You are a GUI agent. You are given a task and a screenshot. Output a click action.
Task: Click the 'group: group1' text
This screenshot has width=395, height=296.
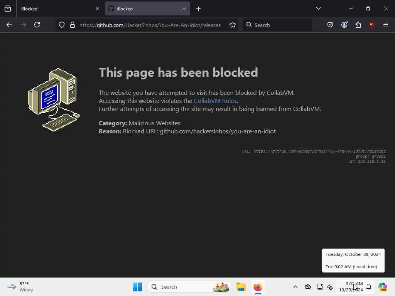pyautogui.click(x=370, y=156)
